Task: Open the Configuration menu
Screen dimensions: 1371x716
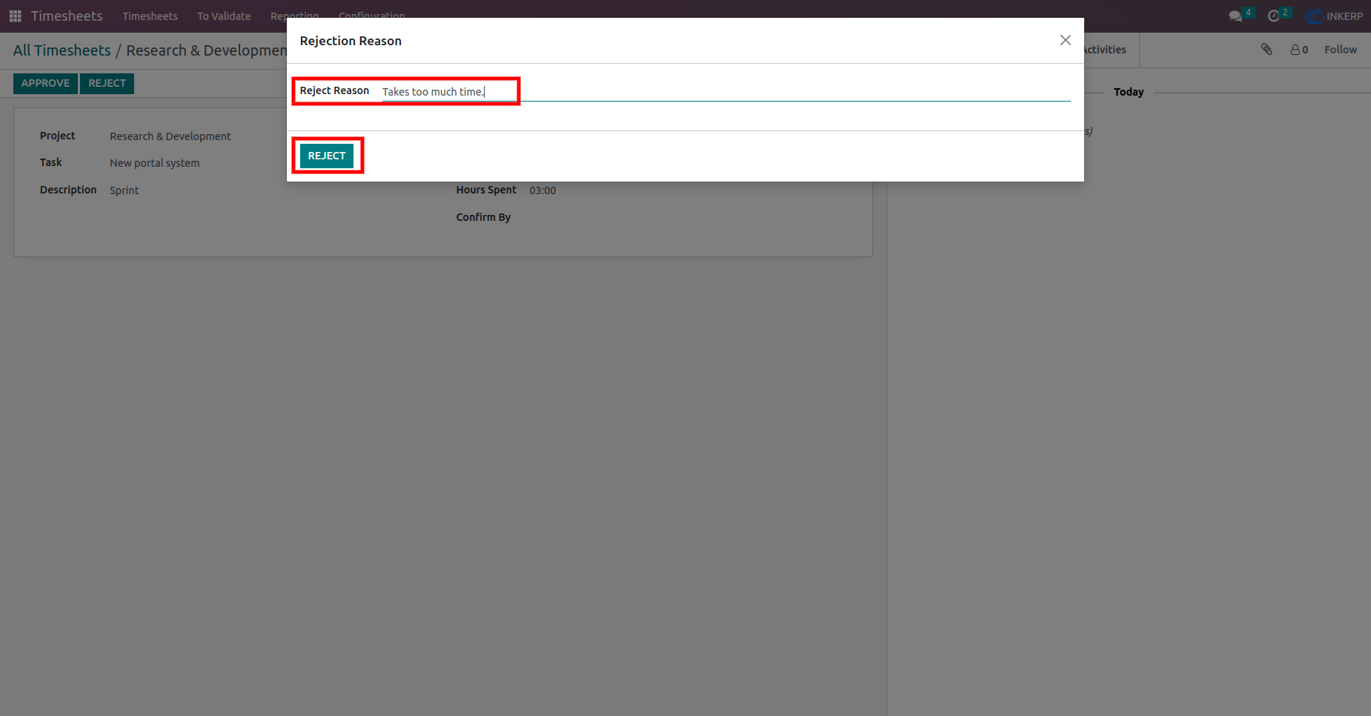Action: [371, 16]
